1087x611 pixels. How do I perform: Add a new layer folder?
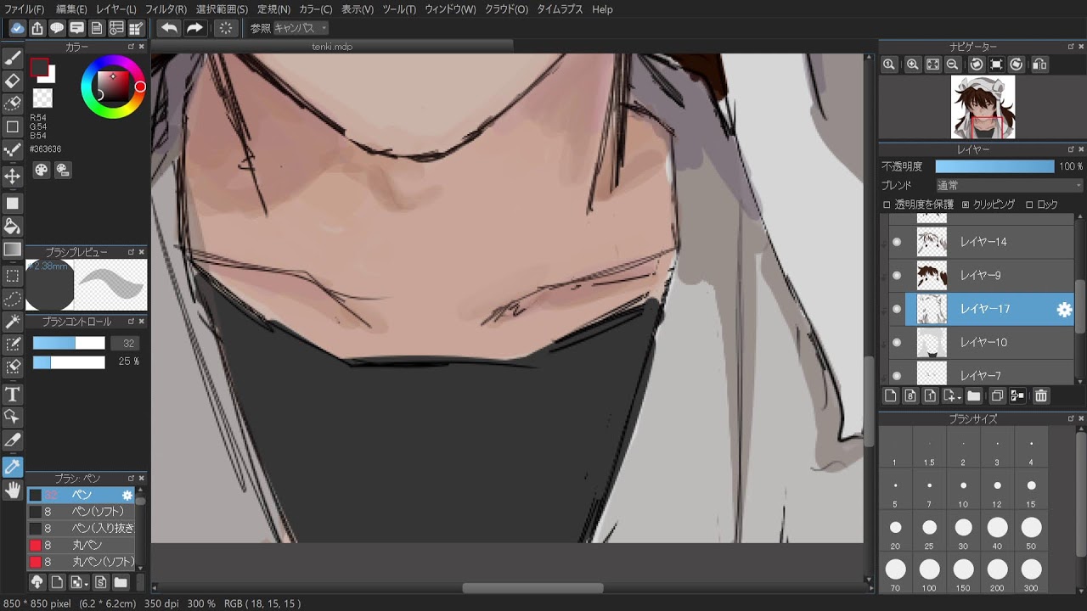coord(973,395)
